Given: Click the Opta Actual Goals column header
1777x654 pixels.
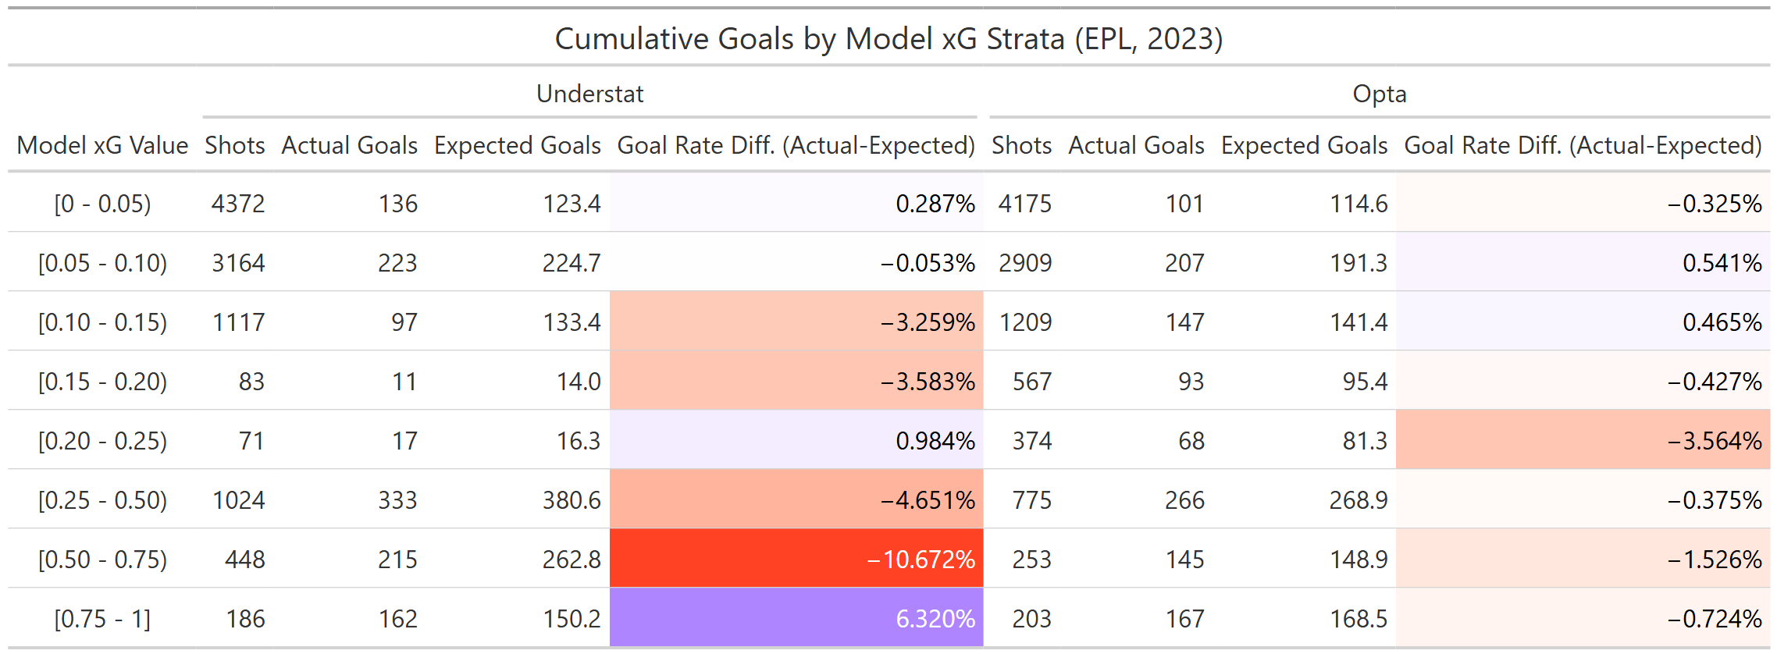Looking at the screenshot, I should coord(1136,146).
